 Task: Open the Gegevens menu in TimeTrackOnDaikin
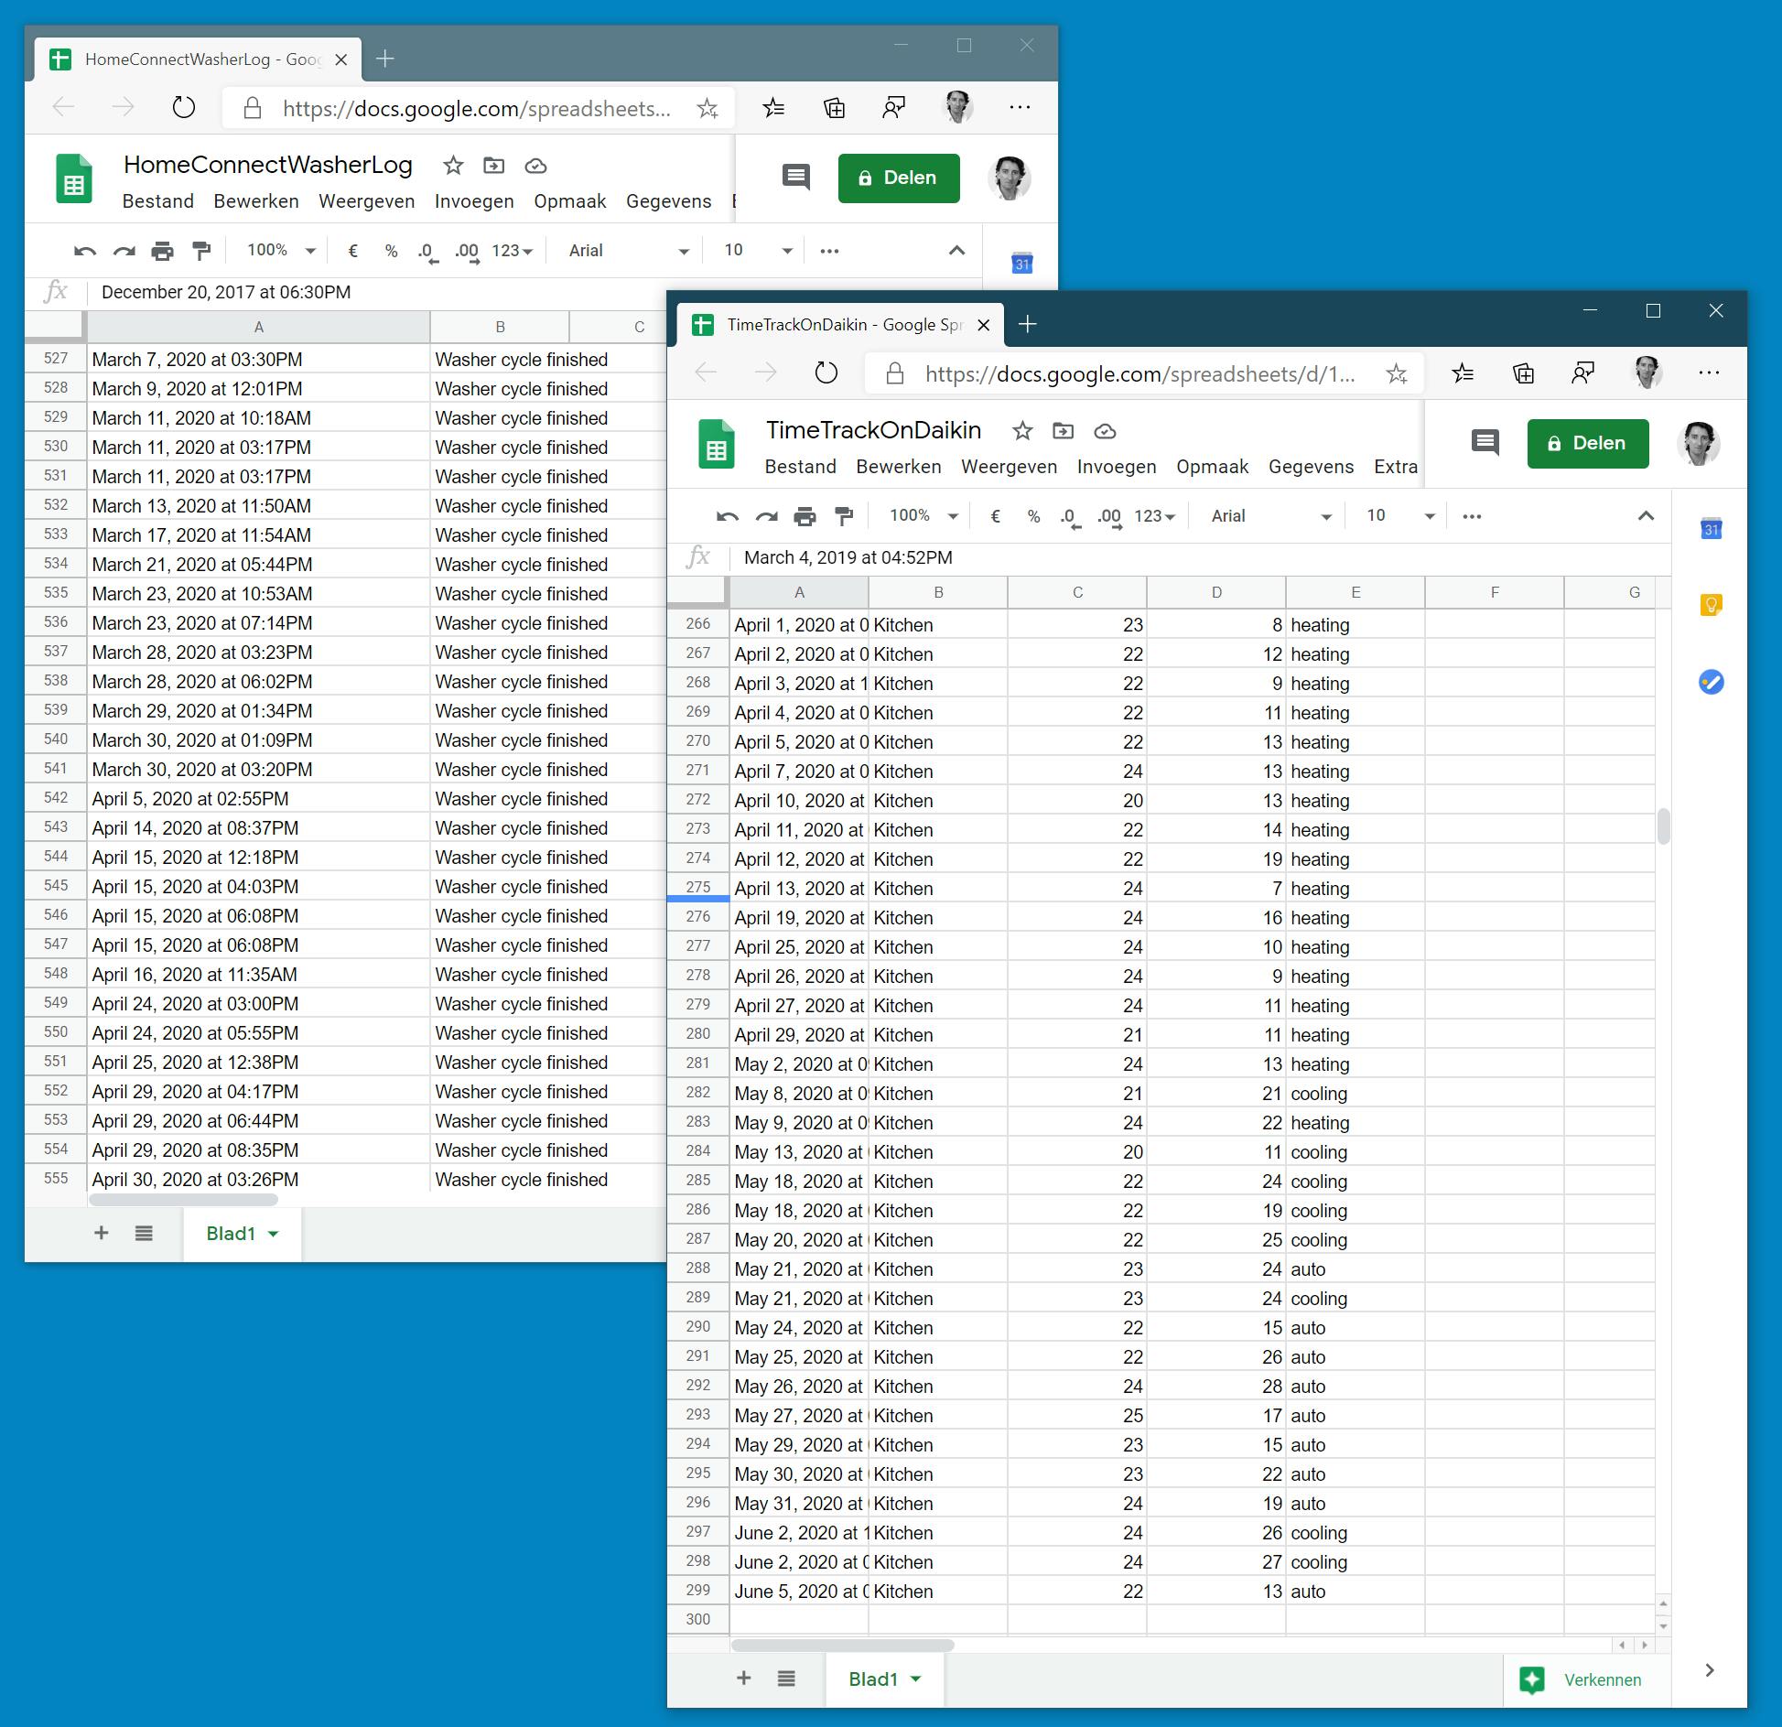pyautogui.click(x=1311, y=467)
